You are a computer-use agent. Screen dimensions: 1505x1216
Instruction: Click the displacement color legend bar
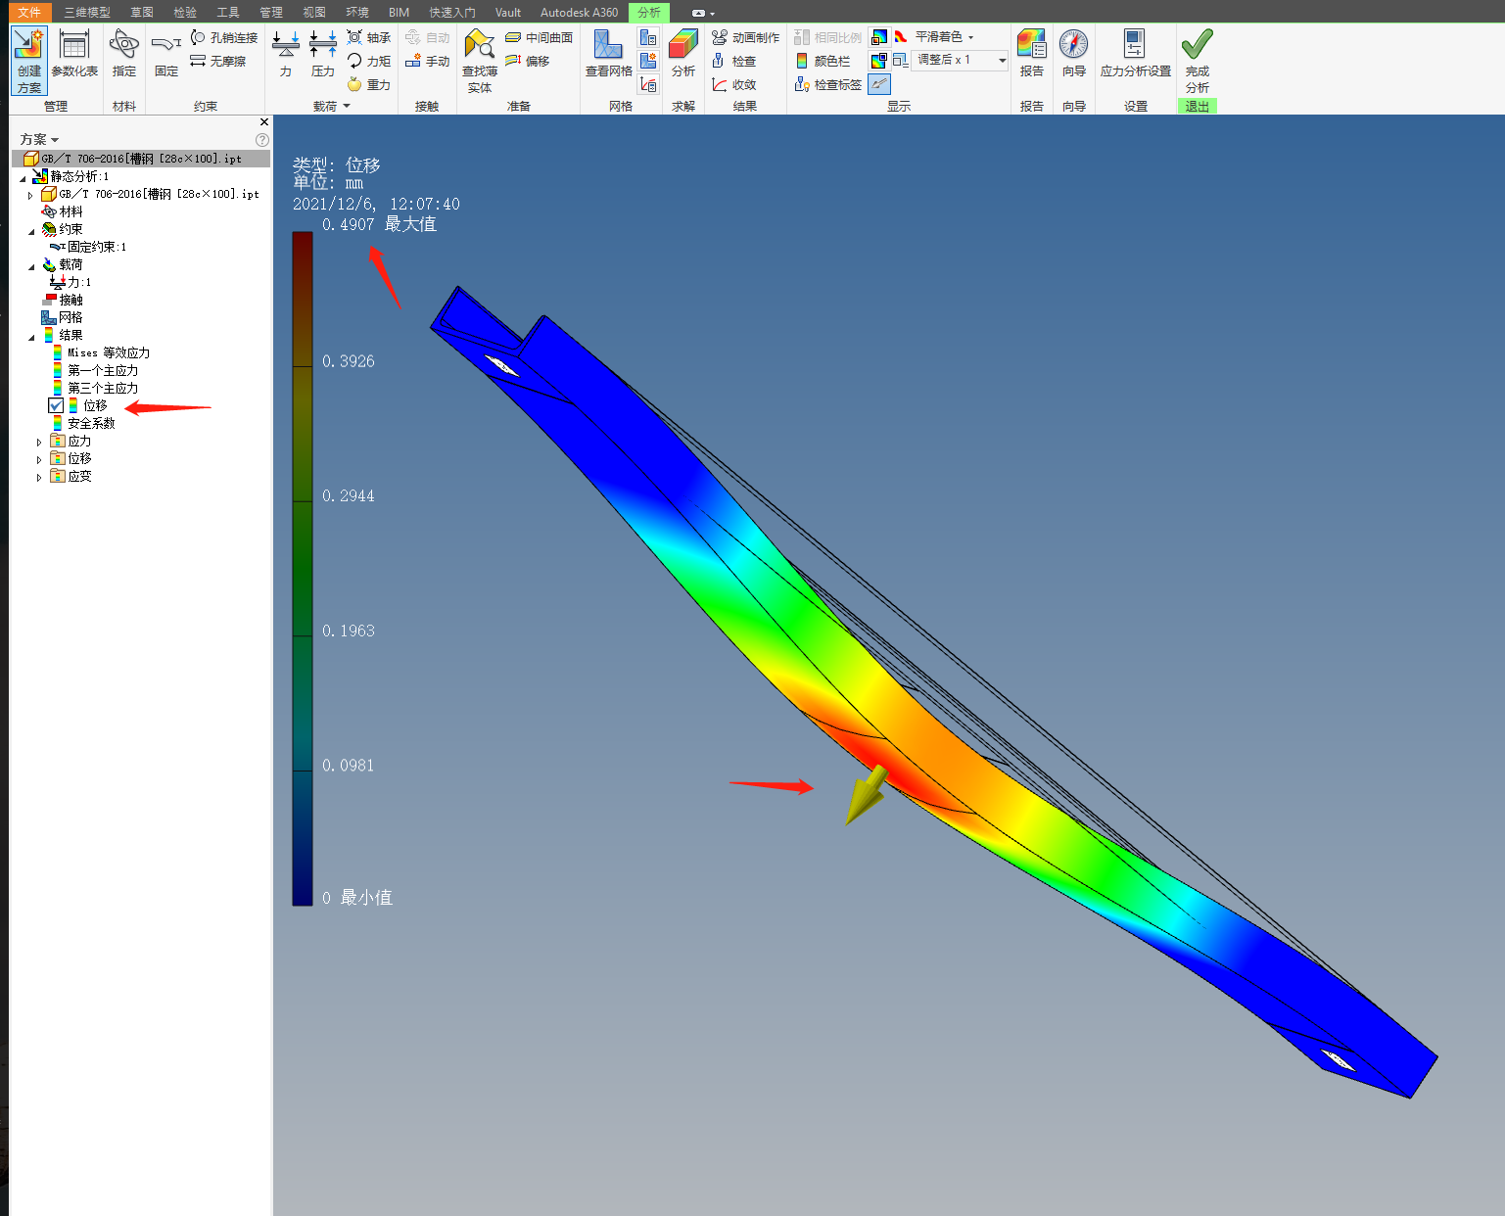[303, 569]
